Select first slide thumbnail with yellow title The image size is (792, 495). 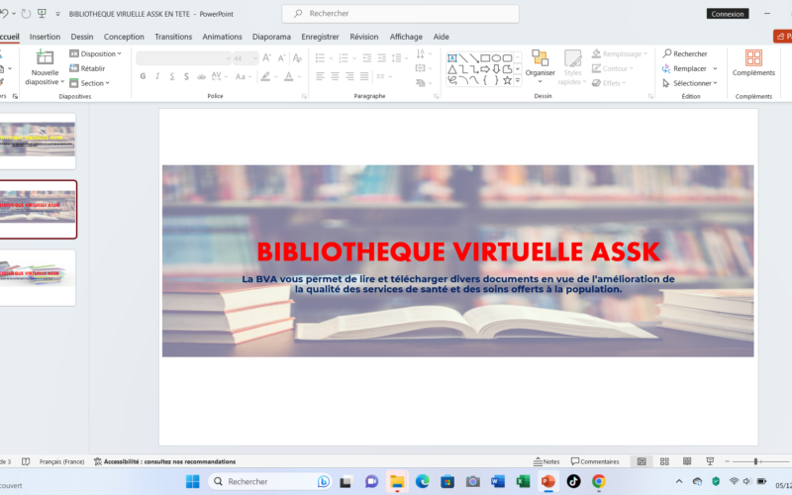(x=38, y=141)
